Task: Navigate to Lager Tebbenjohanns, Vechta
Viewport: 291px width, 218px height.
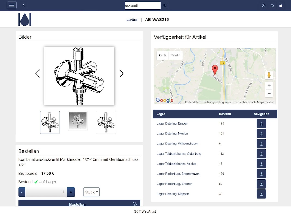Action: [261, 164]
